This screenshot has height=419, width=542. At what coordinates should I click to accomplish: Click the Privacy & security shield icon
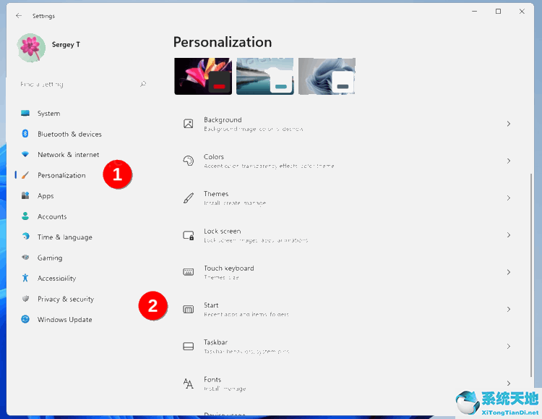25,299
